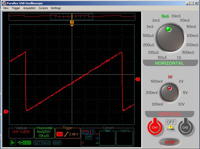The height and width of the screenshot is (149, 200).
Task: Select CH1 as trigger source
Action: click(60, 134)
